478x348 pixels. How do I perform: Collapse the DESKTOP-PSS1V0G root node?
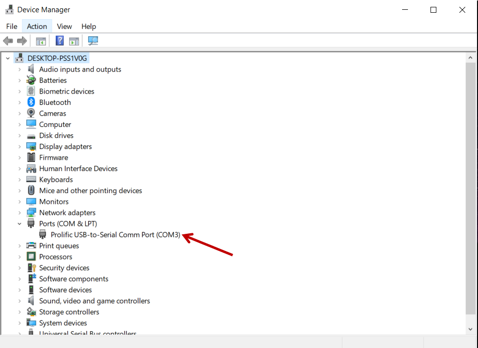pyautogui.click(x=8, y=58)
